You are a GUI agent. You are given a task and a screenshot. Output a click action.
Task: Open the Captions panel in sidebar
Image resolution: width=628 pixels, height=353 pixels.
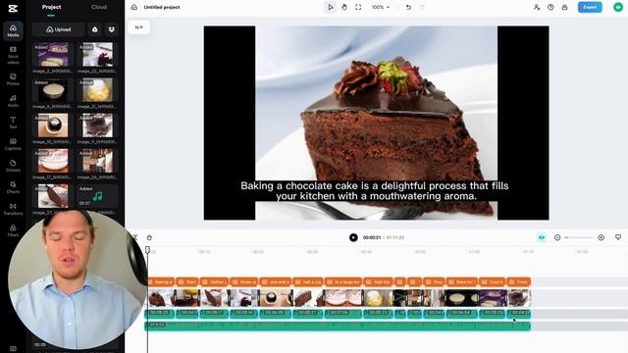pos(13,144)
